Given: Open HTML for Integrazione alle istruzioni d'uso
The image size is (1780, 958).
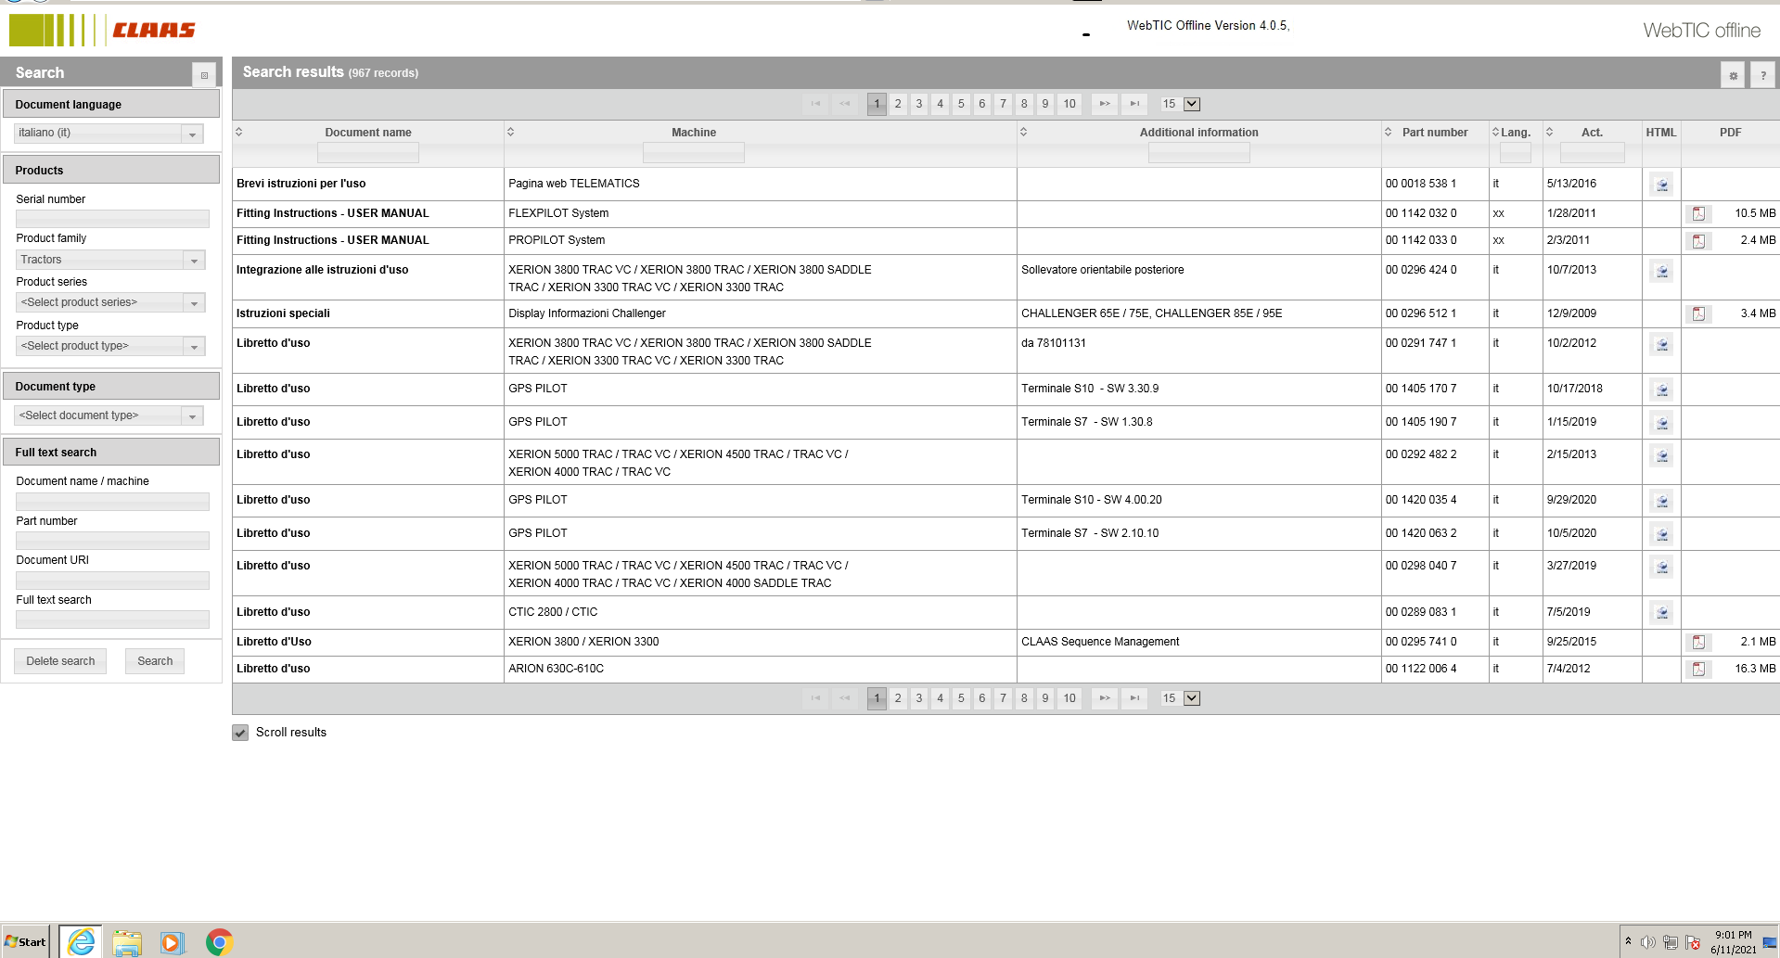Looking at the screenshot, I should (x=1661, y=272).
